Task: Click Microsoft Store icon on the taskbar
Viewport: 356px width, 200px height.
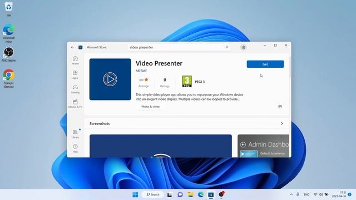Action: click(211, 194)
